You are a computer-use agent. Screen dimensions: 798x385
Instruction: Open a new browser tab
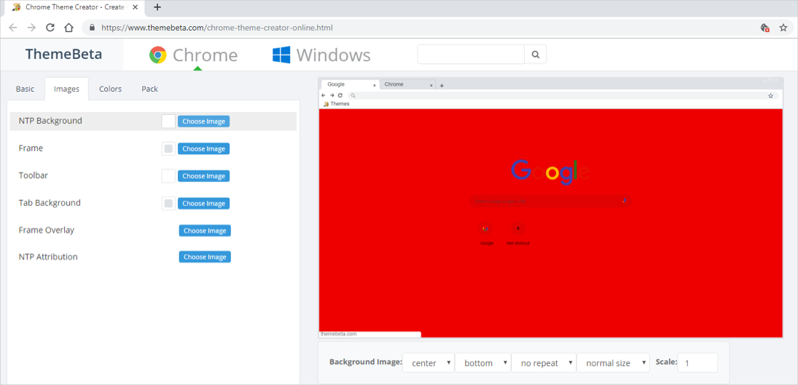tap(157, 7)
